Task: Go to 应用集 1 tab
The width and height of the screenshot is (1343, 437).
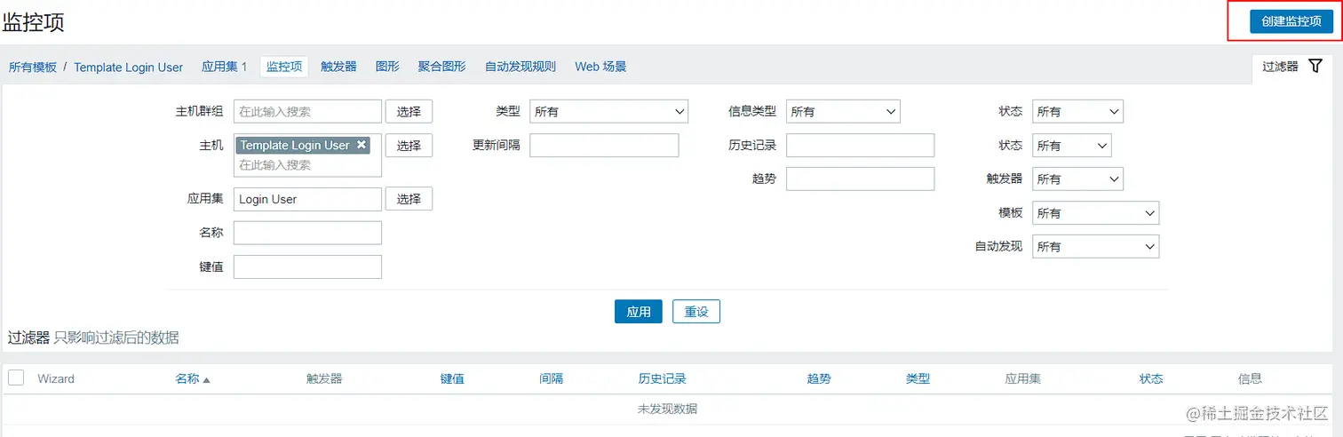Action: pyautogui.click(x=224, y=67)
